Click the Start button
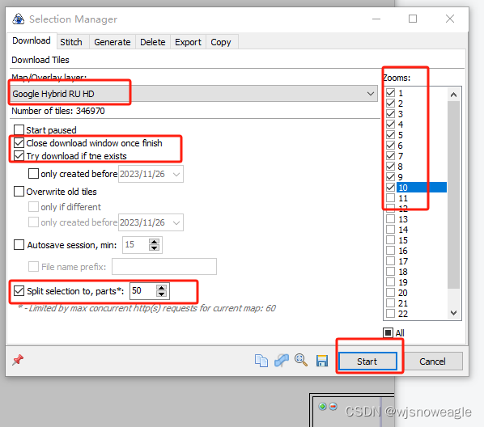 coord(367,361)
